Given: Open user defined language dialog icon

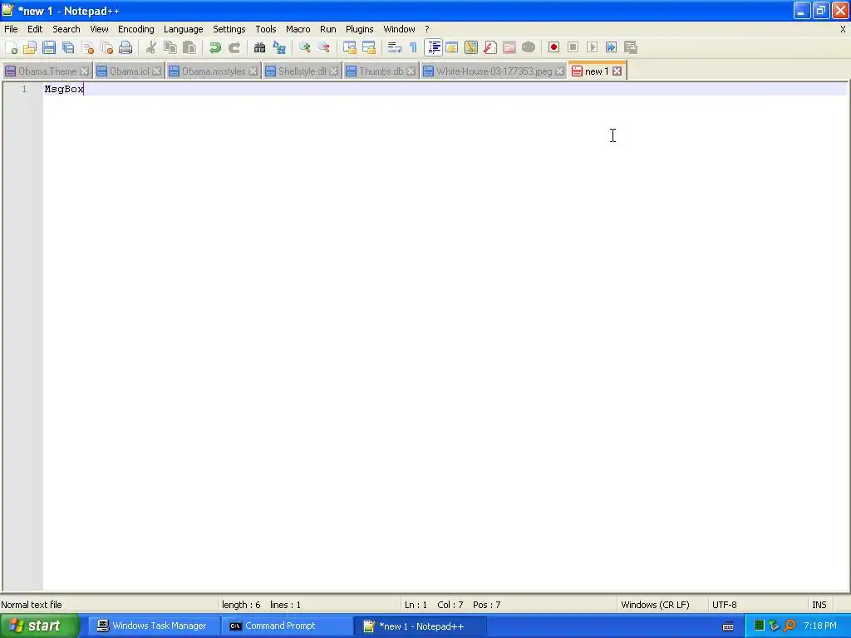Looking at the screenshot, I should pos(451,47).
